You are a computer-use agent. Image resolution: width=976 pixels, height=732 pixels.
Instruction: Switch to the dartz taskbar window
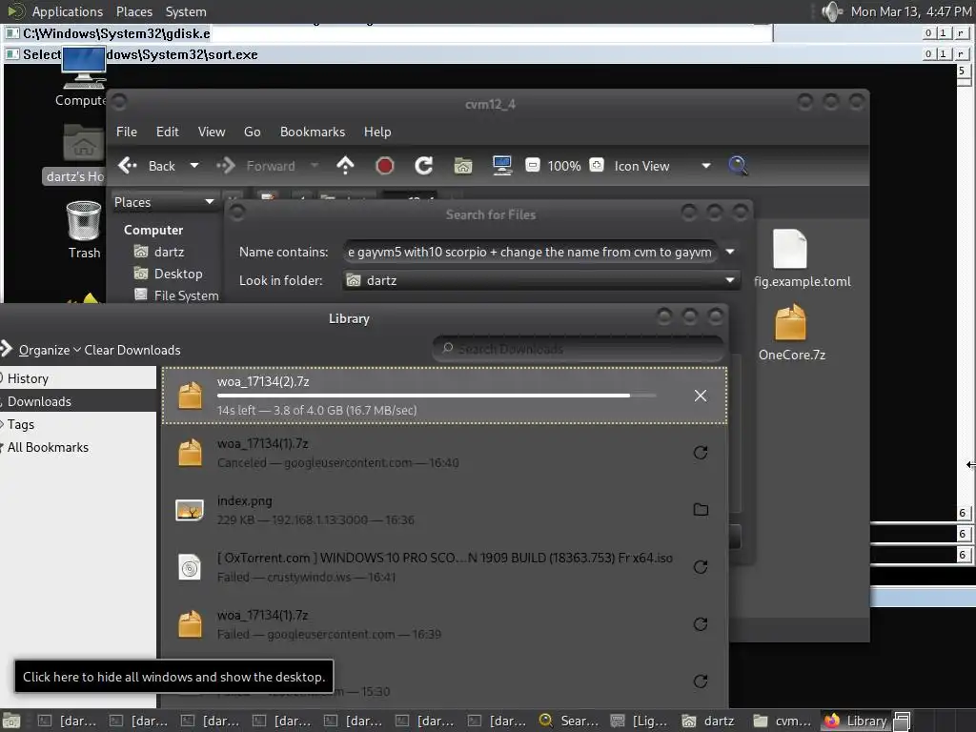tap(709, 721)
